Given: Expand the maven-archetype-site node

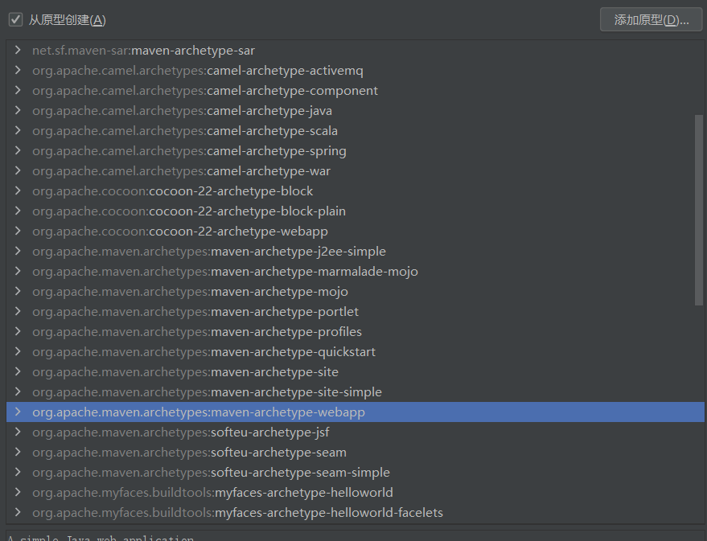Looking at the screenshot, I should 18,371.
